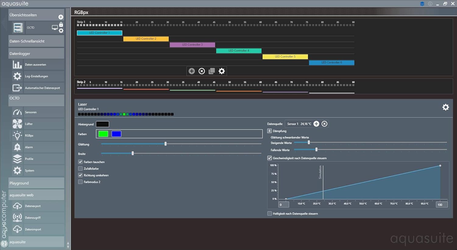Open RGBpx settings via the bulb icon

coord(17,135)
